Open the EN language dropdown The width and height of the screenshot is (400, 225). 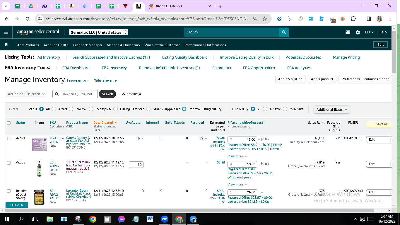369,32
